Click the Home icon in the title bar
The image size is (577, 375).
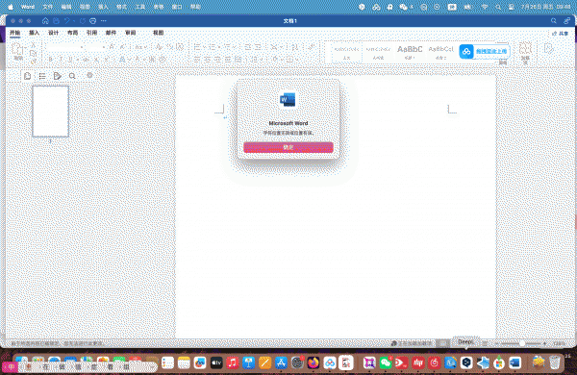tap(45, 21)
